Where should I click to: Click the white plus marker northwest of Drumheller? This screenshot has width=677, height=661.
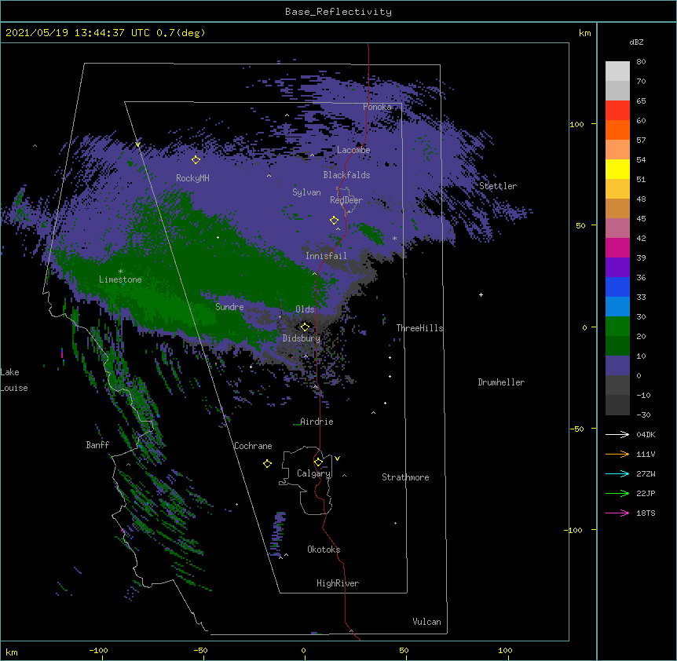481,294
